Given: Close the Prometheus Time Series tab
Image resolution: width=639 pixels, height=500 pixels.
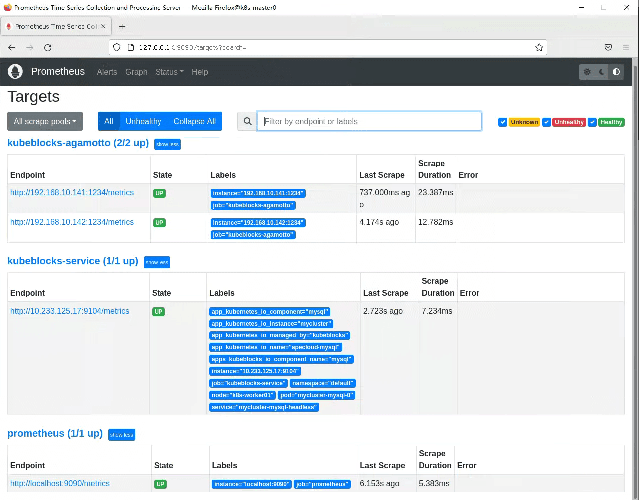Looking at the screenshot, I should (103, 26).
